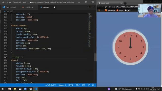
Task: Click the #303030 swatch on line 138
Action: [38, 37]
